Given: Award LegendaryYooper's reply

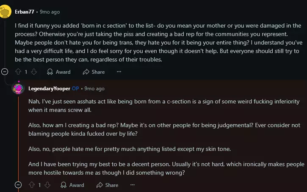Looking at the screenshot, I should [72, 185].
